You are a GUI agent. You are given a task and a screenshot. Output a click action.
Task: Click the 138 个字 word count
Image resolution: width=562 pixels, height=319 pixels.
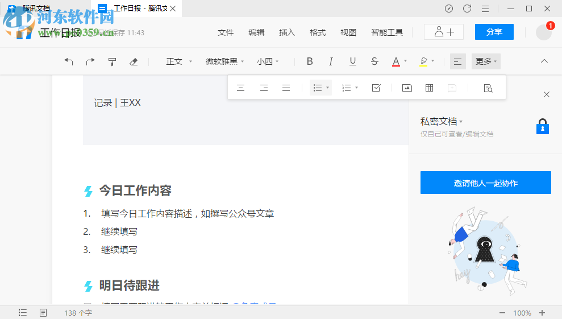(x=78, y=313)
